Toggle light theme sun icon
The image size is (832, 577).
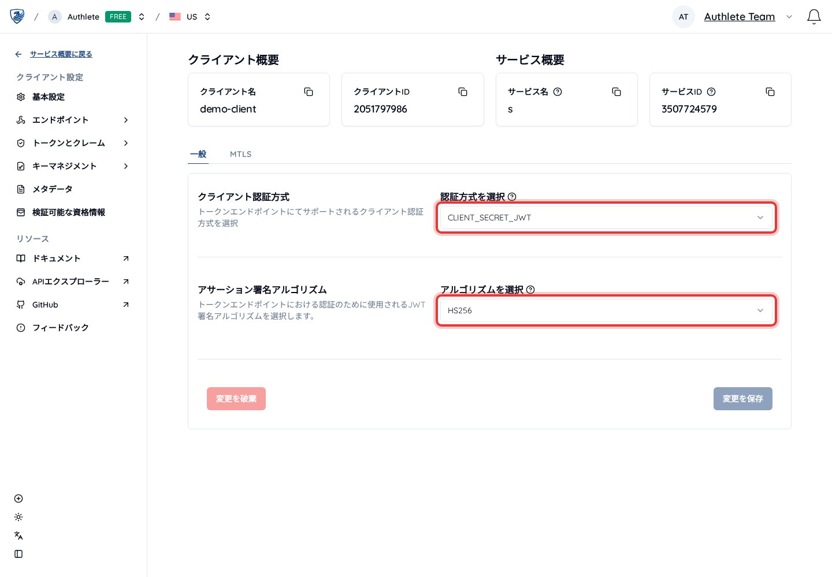pyautogui.click(x=18, y=517)
